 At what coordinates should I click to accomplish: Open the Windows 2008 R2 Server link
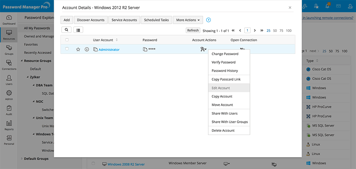(x=126, y=164)
